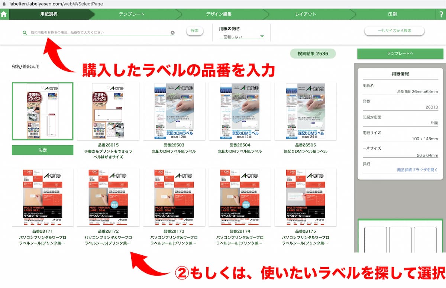The image size is (446, 288).
Task: Click the 品番26505 24-label thumbnail
Action: (x=306, y=111)
